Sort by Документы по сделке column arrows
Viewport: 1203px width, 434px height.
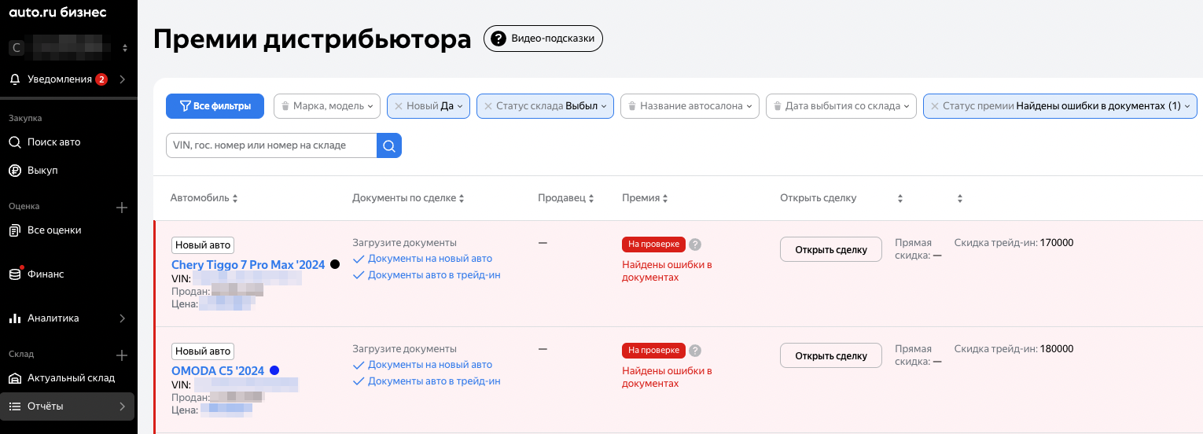462,199
